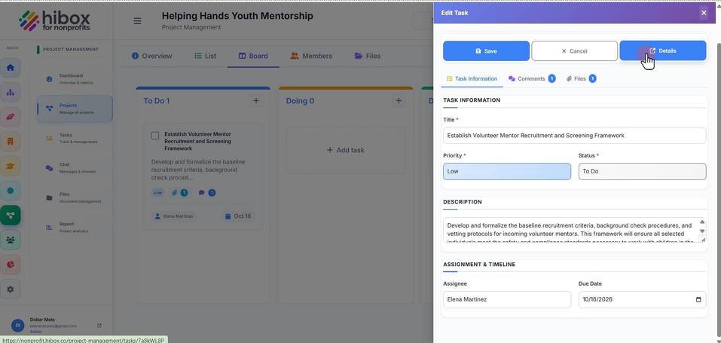Click the green project management rail icon

click(11, 215)
